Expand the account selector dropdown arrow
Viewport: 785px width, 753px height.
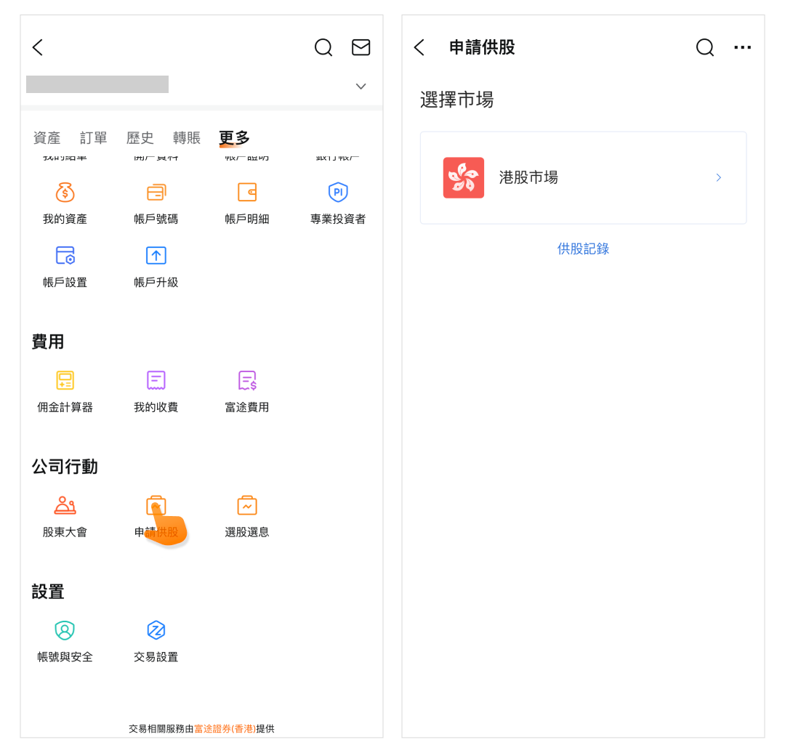point(361,86)
